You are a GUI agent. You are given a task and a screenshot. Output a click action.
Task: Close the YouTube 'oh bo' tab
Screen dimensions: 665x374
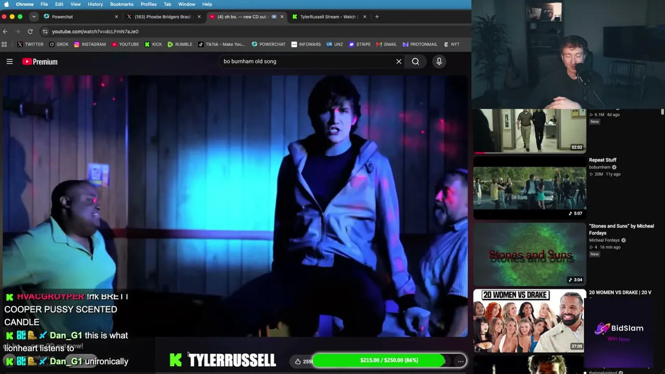pos(282,17)
